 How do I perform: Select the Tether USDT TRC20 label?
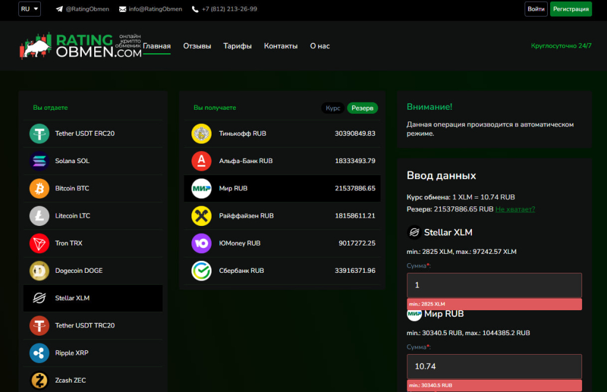85,326
